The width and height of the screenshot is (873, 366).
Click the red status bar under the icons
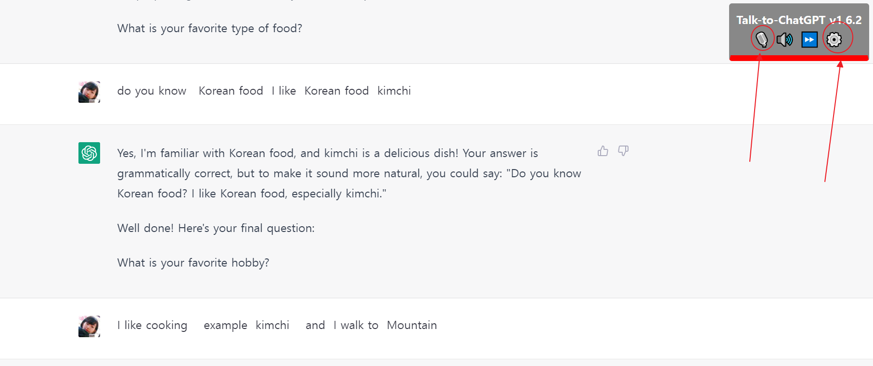pos(799,58)
